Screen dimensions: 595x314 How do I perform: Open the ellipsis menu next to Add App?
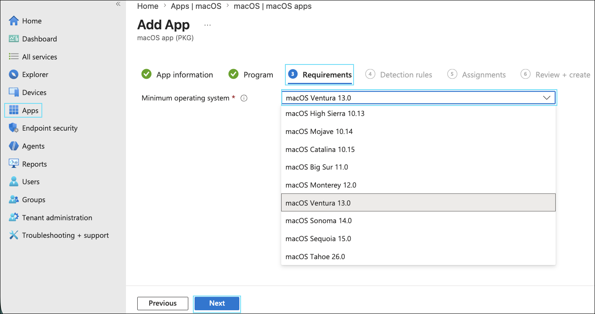point(208,25)
